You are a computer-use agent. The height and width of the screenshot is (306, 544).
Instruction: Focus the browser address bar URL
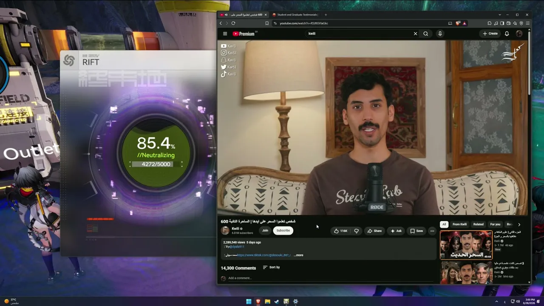click(304, 23)
